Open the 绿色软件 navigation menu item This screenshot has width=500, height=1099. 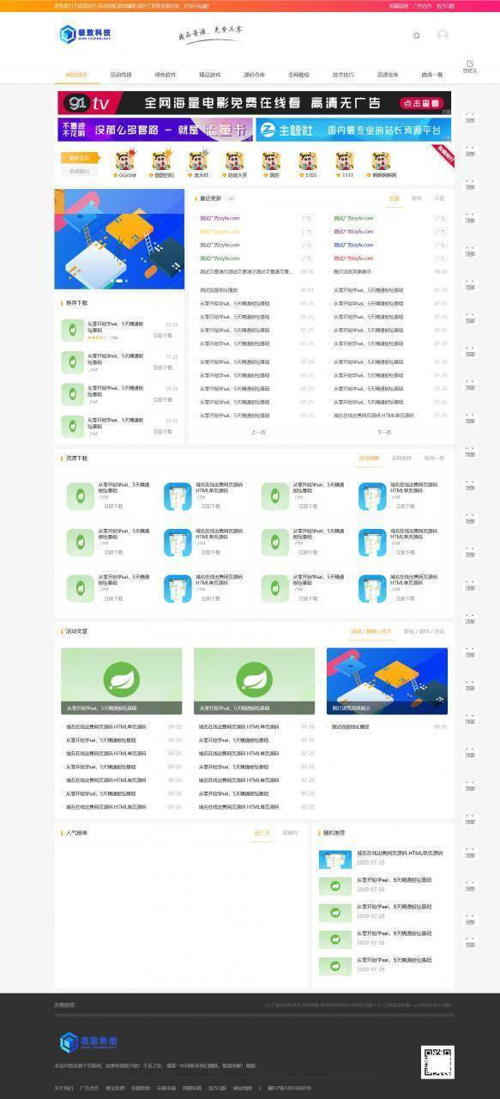[x=166, y=75]
